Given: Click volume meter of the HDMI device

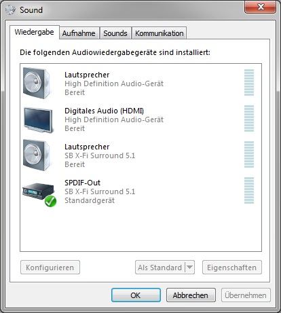Looking at the screenshot, I should click(249, 119).
